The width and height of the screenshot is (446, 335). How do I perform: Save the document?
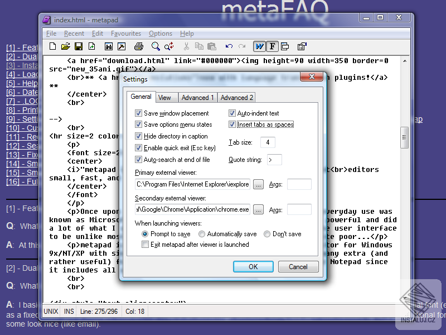click(78, 46)
